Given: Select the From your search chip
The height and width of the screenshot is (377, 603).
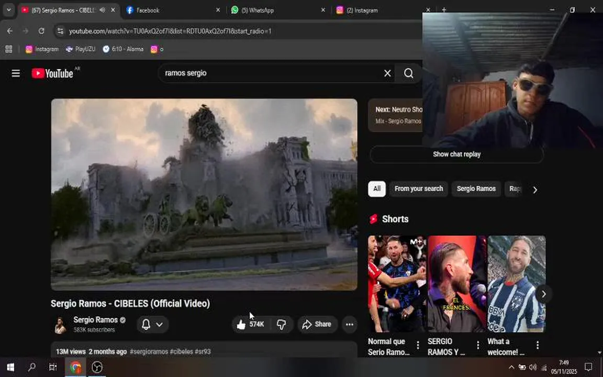Looking at the screenshot, I should click(419, 189).
